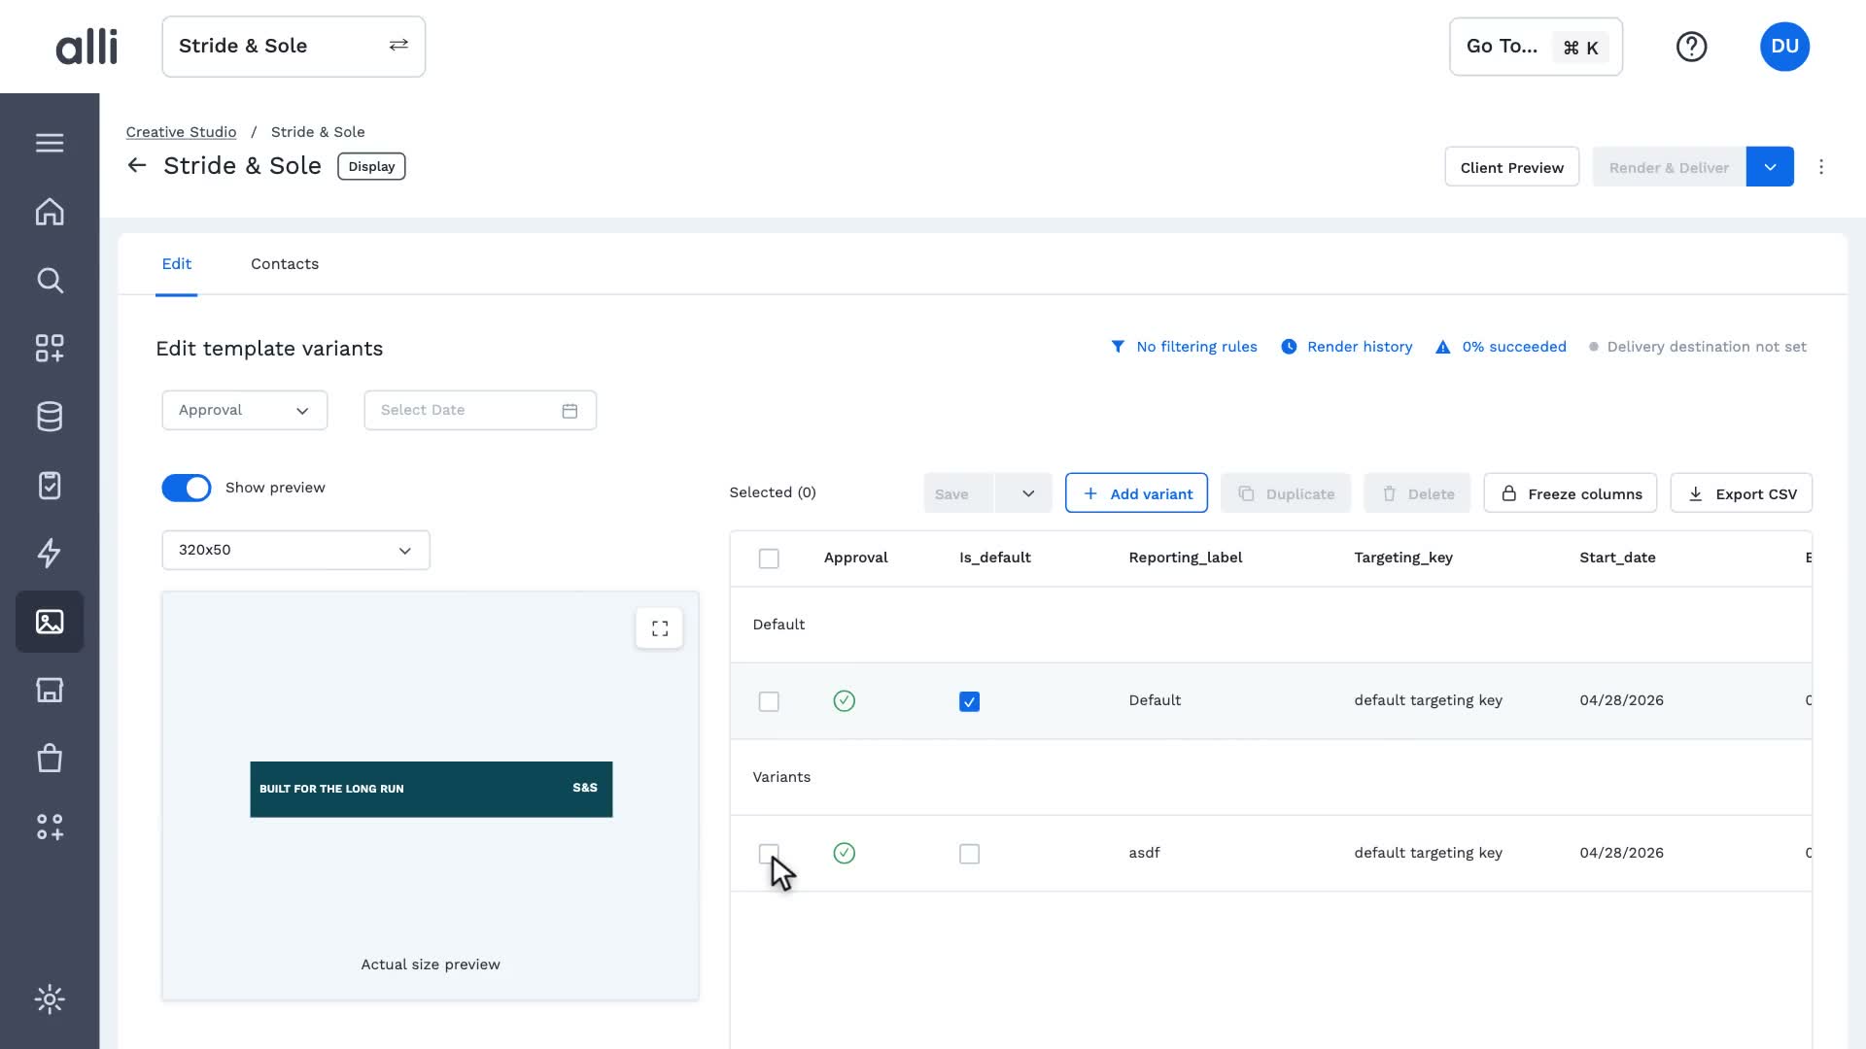Click the alli logo

[86, 46]
